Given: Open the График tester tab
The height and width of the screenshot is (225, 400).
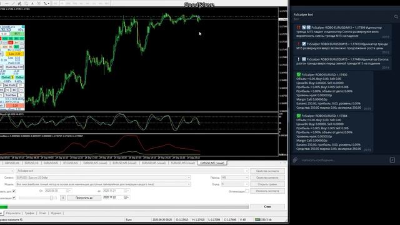Looking at the screenshot, I should tap(29, 213).
